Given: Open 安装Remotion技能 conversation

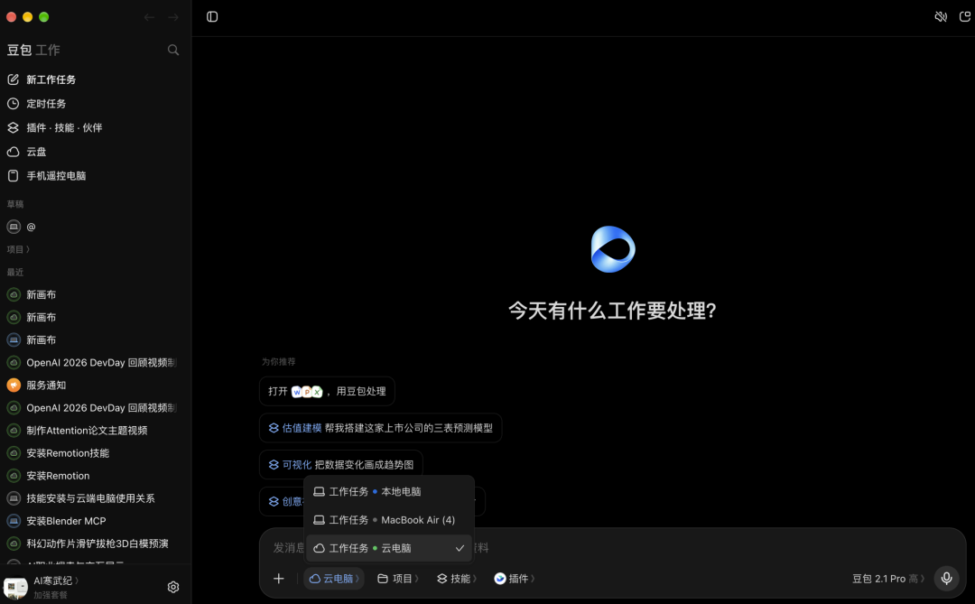Looking at the screenshot, I should click(x=95, y=453).
